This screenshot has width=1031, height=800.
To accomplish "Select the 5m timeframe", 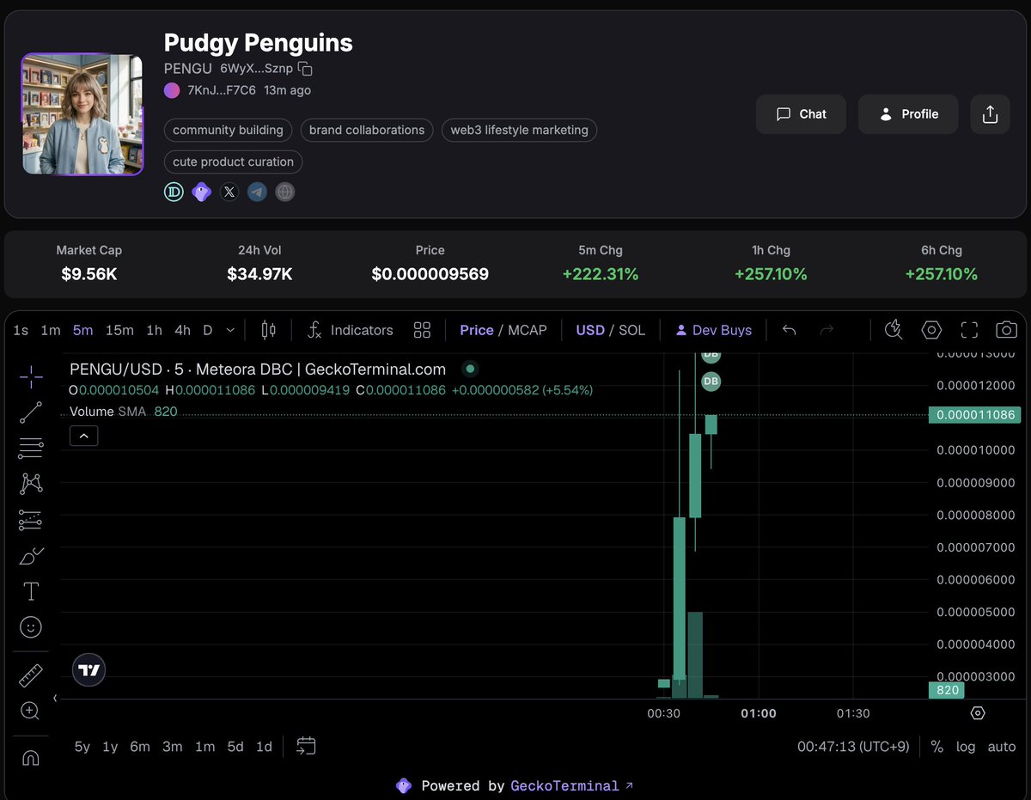I will [82, 330].
